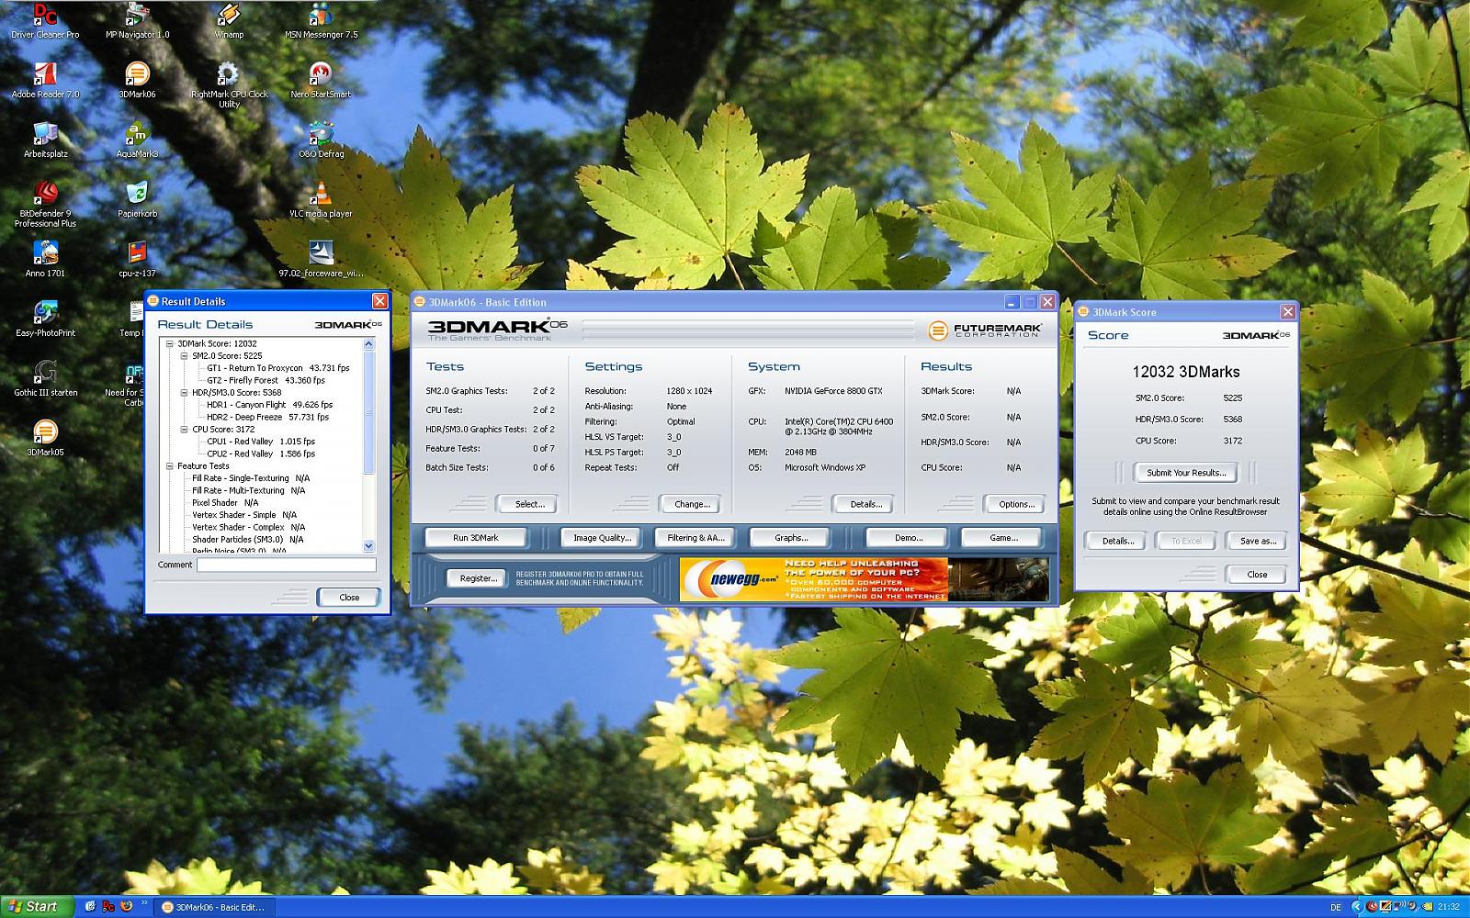Click the Newegg advertisement banner
This screenshot has width=1470, height=918.
864,580
